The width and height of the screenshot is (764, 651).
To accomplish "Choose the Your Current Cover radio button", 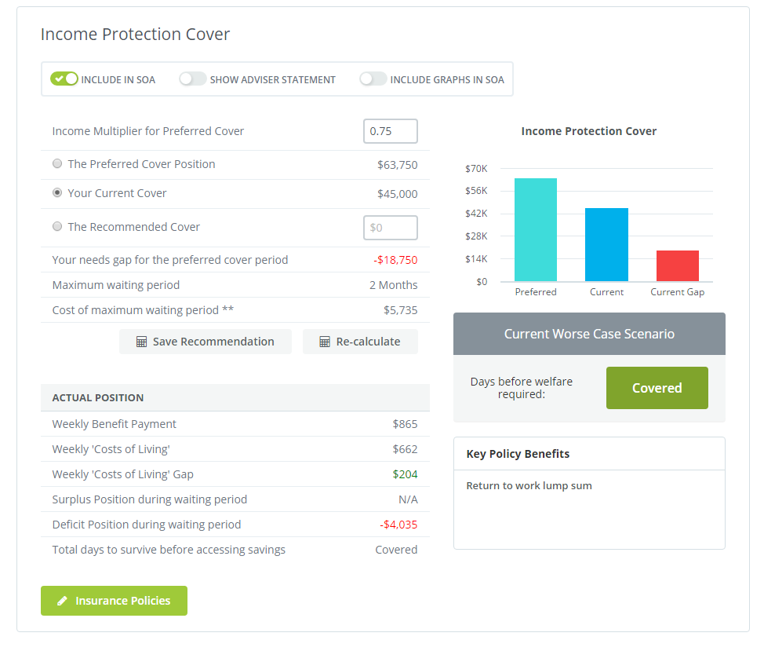I will 57,193.
